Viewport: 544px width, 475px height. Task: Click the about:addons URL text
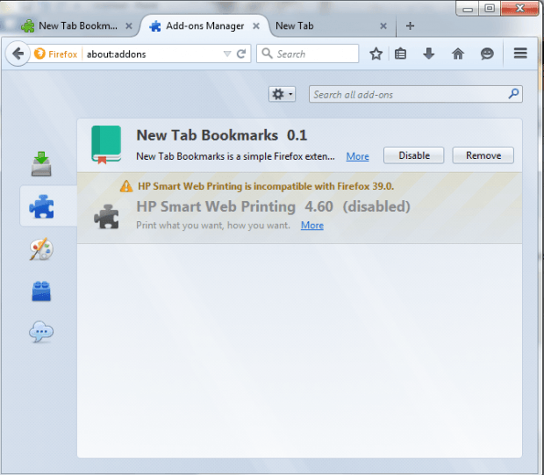116,54
